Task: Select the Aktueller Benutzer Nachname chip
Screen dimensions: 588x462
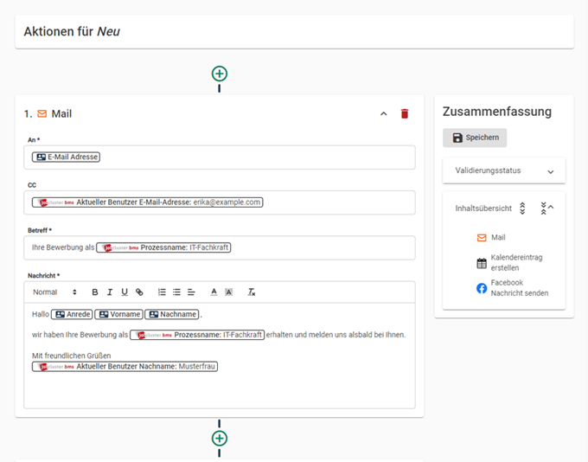Action: [125, 366]
